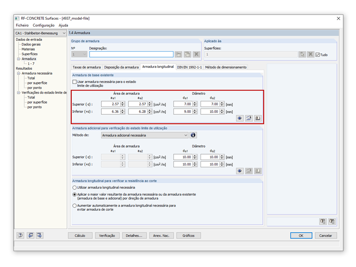Click the library icon in additional reinforcement section
Image resolution: width=356 pixels, height=267 pixels.
258,171
